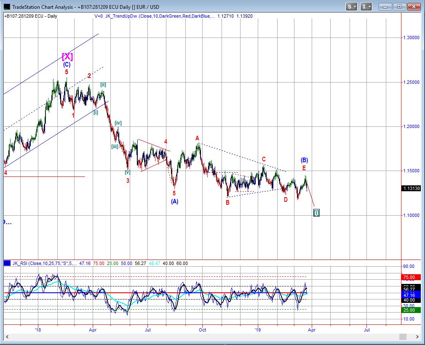425x345 pixels.
Task: Open the I interval-link dropdown
Action: [366, 7]
